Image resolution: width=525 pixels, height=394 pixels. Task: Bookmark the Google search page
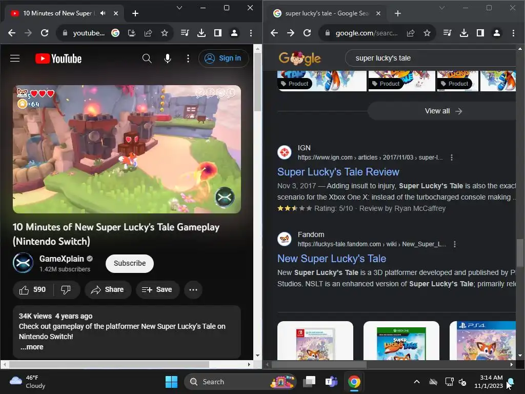[427, 33]
